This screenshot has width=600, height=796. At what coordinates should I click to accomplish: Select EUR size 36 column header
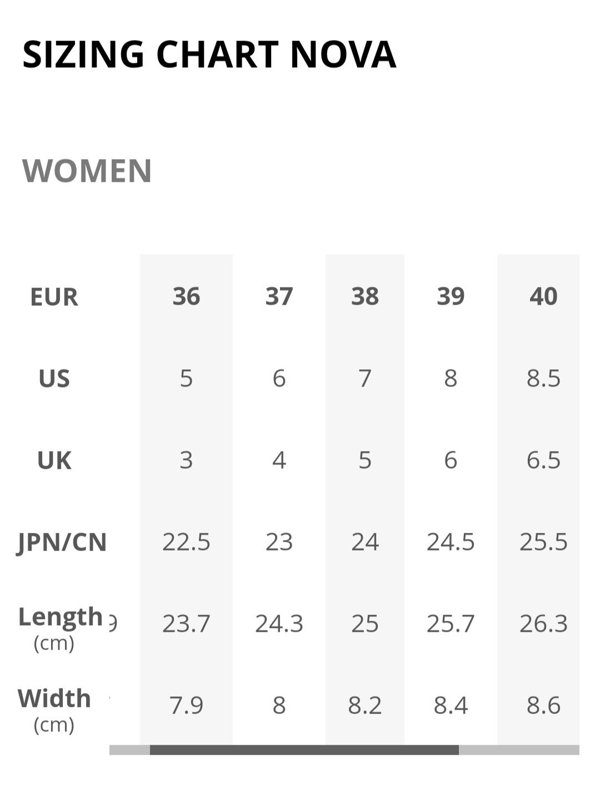(186, 296)
